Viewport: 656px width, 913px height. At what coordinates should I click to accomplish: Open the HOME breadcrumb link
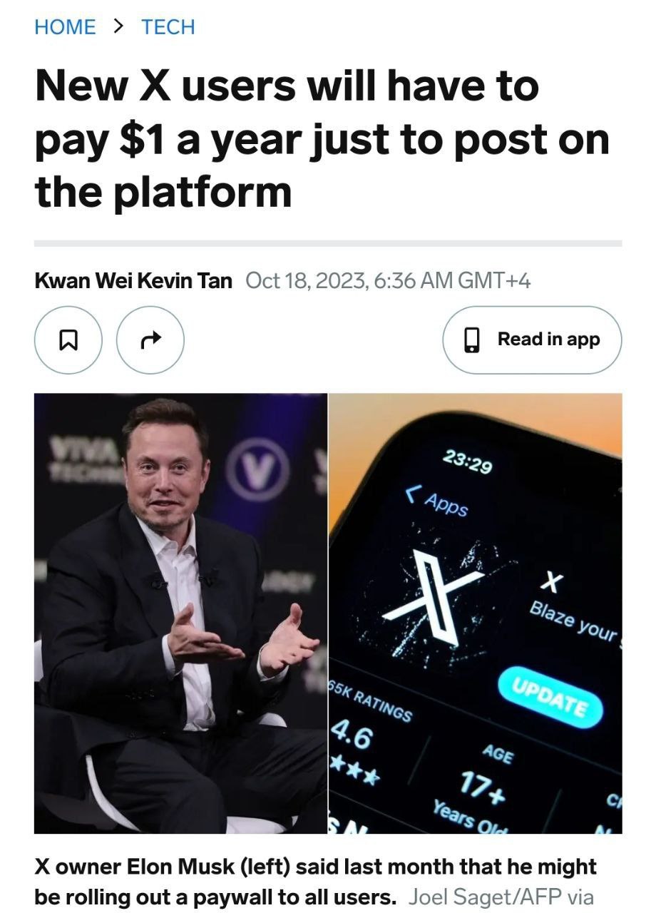(x=65, y=27)
